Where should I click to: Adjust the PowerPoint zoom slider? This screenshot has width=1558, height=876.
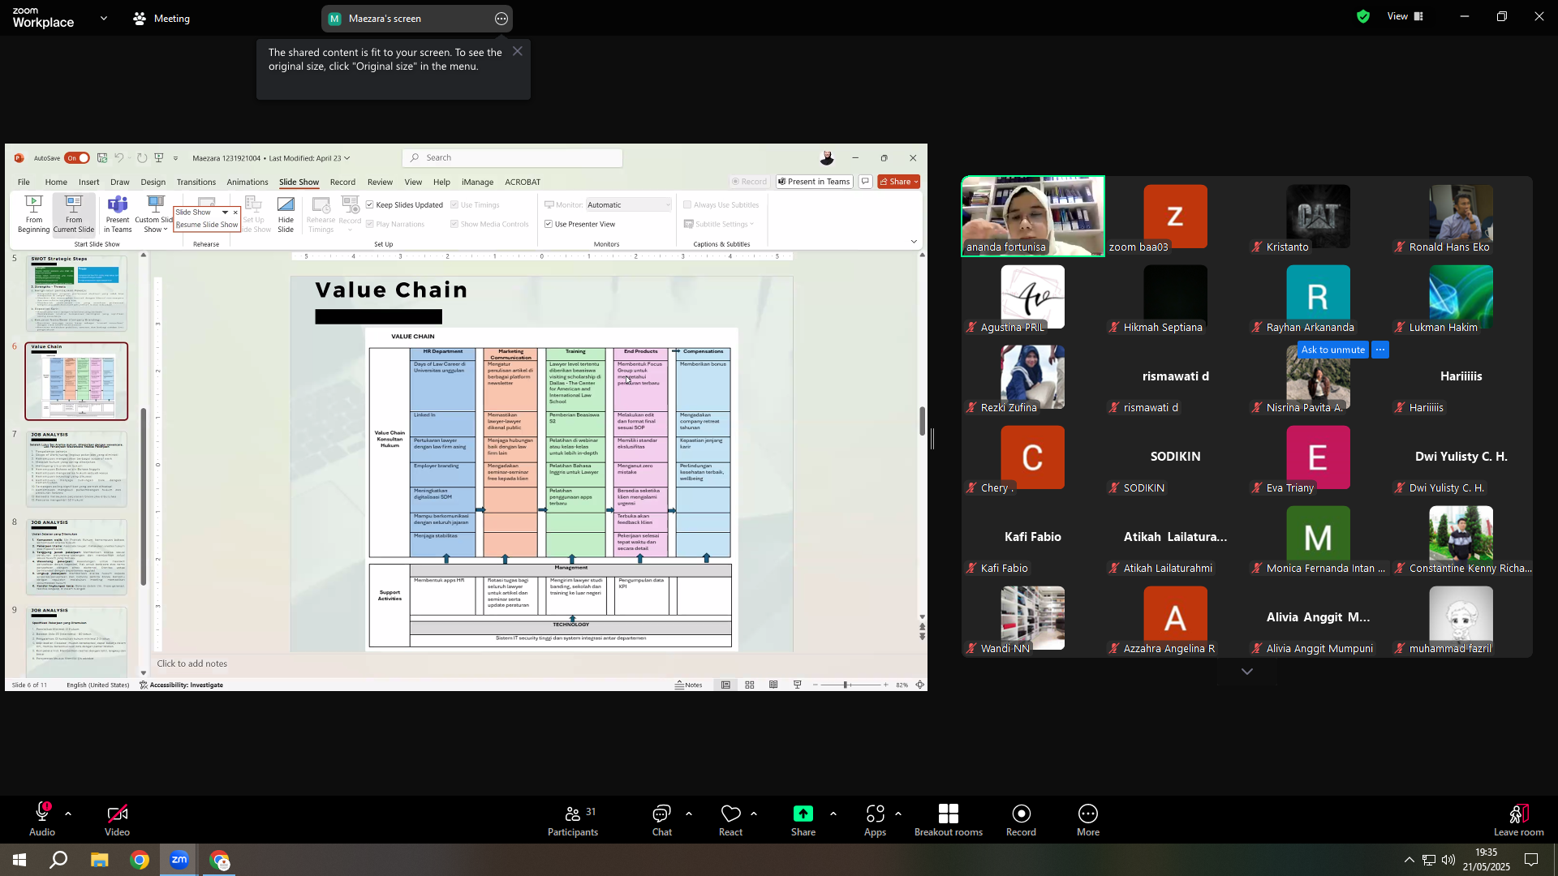[846, 685]
